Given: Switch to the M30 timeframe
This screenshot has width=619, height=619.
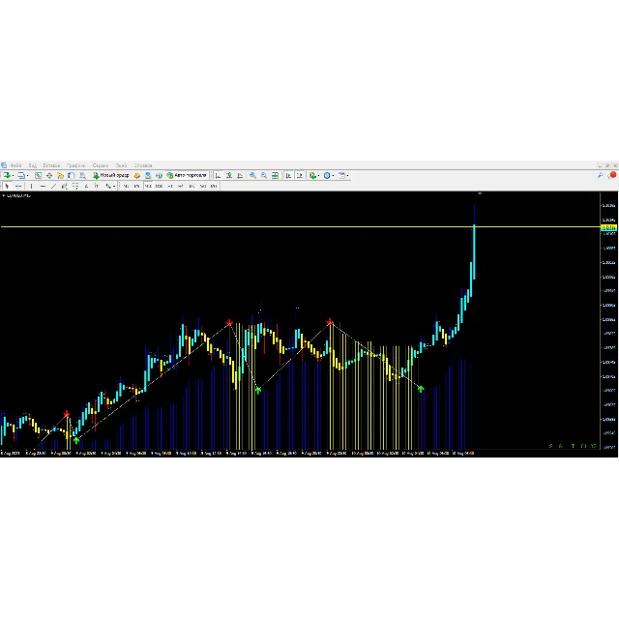Looking at the screenshot, I should point(159,186).
